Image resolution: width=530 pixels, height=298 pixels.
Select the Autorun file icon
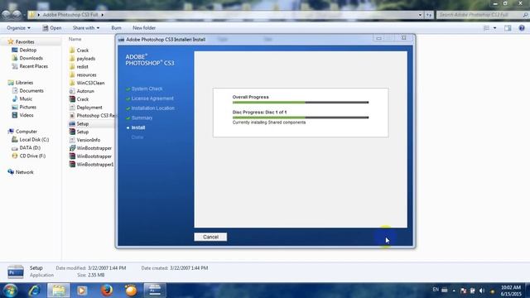tap(72, 91)
